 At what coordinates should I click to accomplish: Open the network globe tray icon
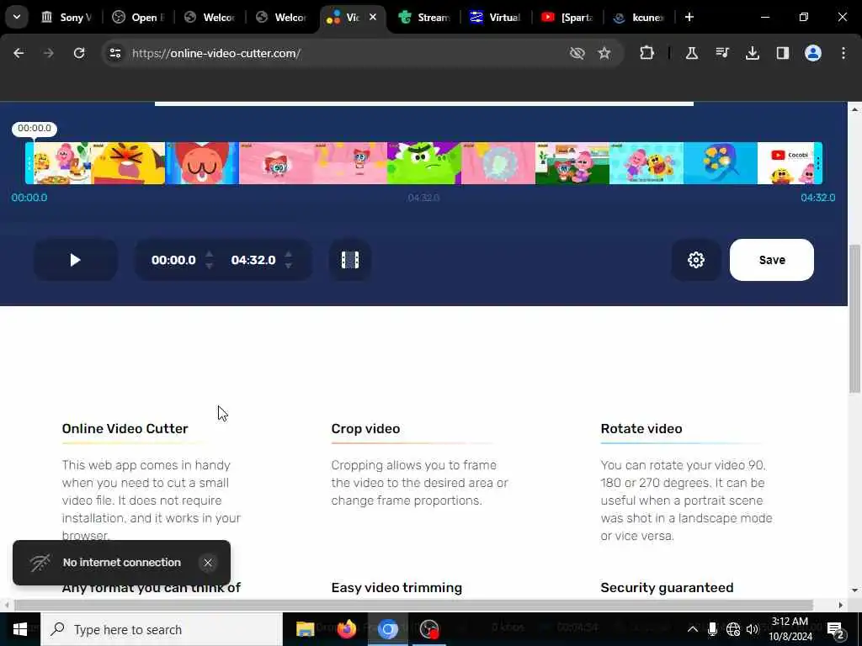(x=733, y=629)
